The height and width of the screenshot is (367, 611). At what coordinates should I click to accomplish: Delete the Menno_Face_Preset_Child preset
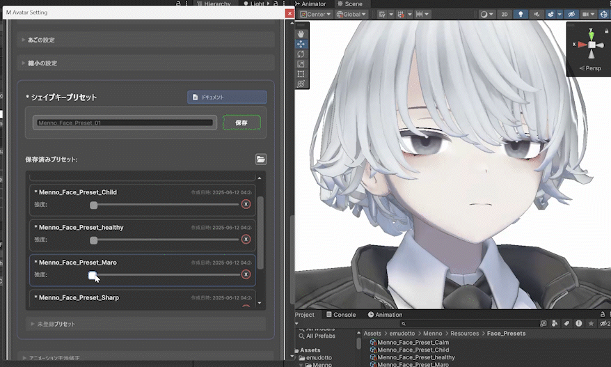(246, 204)
